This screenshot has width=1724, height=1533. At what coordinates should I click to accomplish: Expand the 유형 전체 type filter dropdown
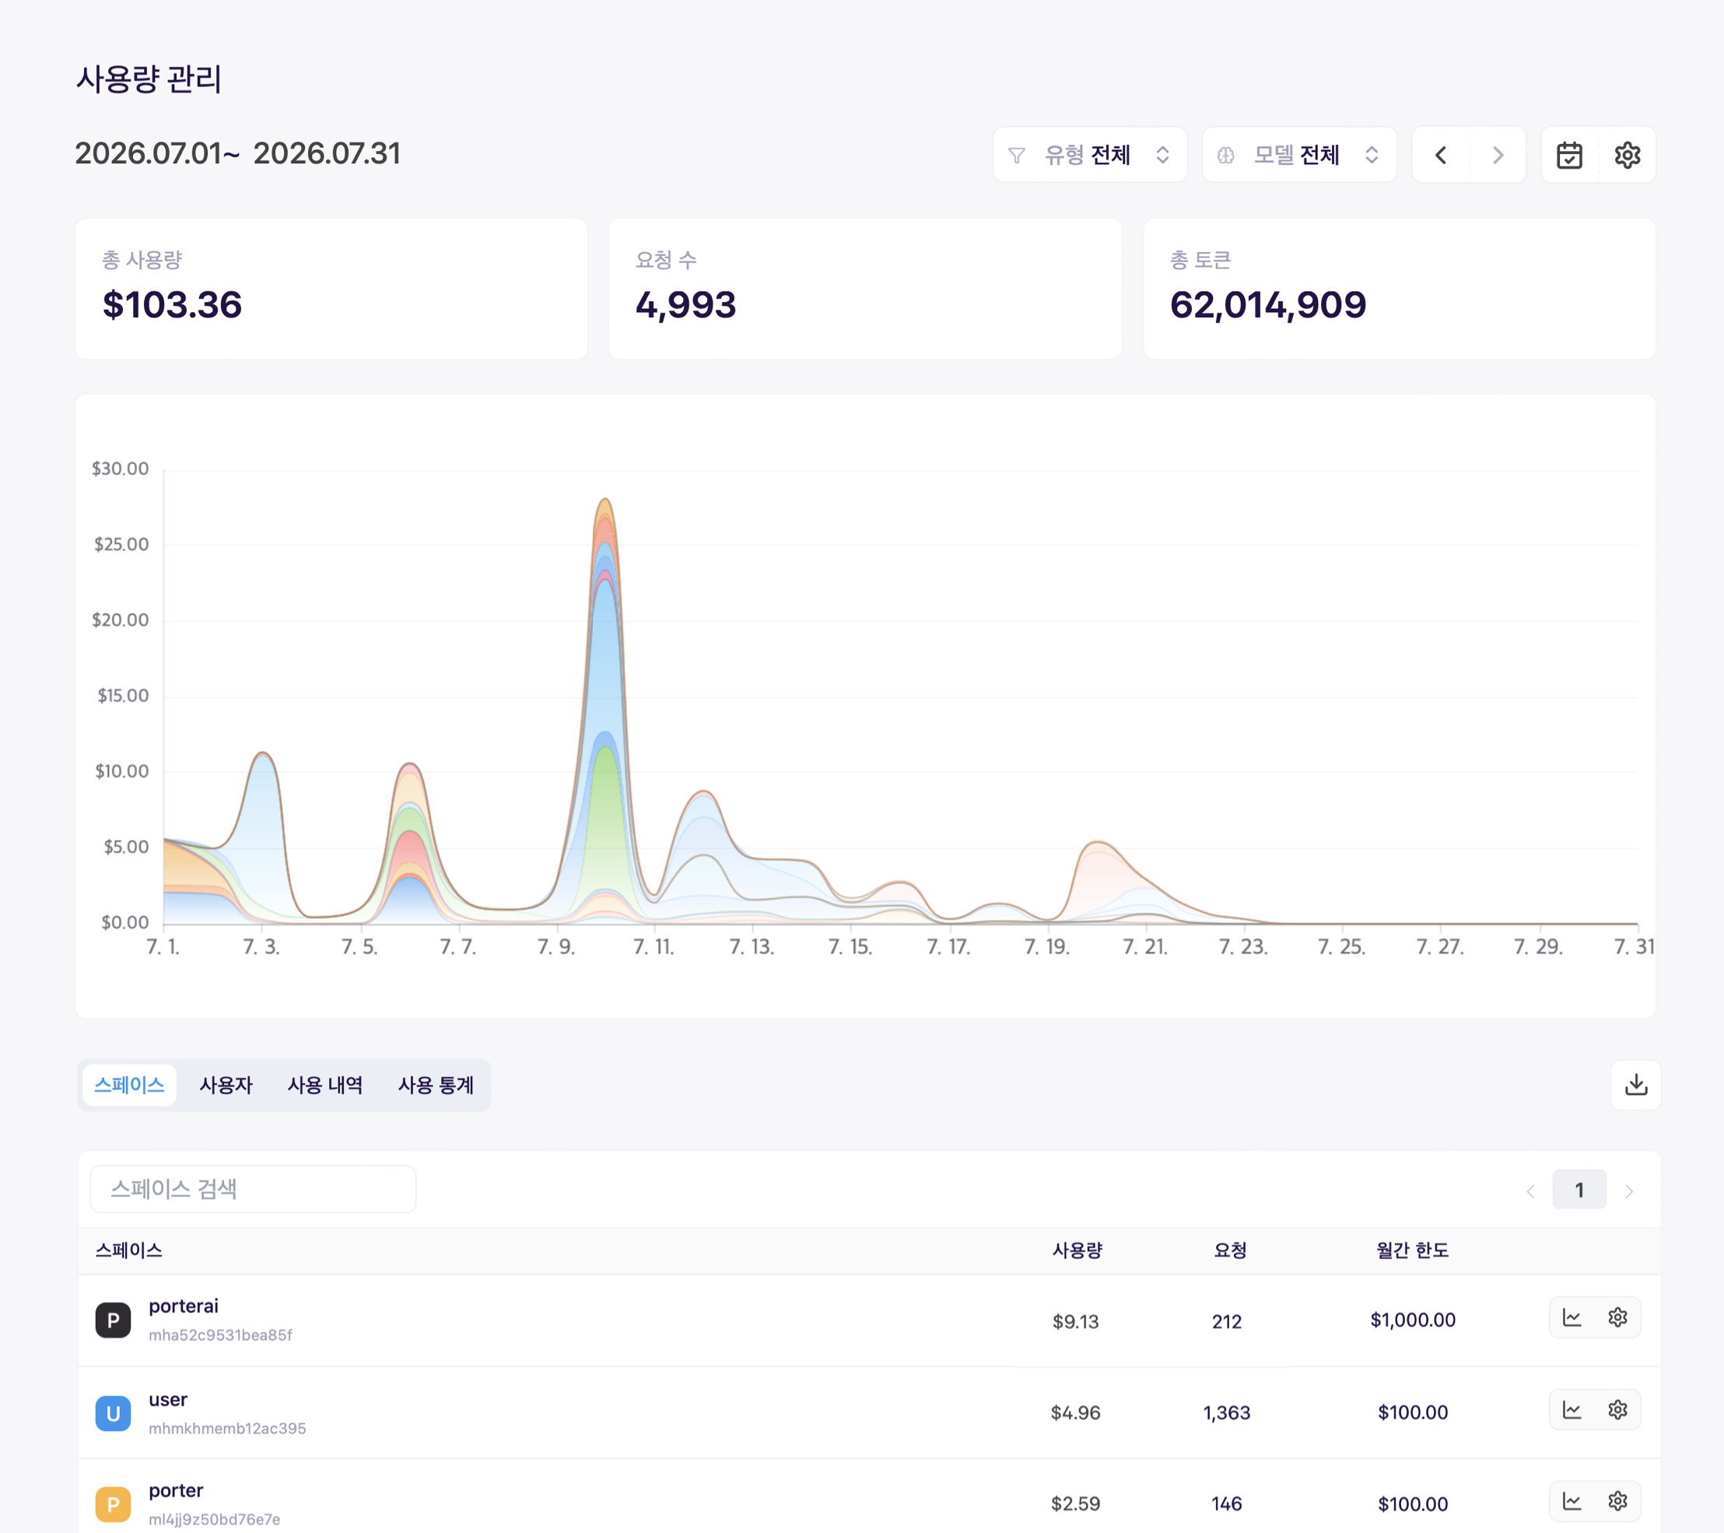[x=1090, y=155]
